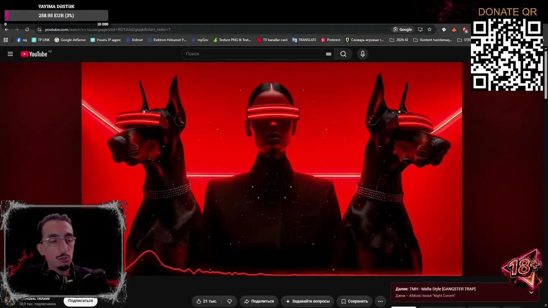
Task: Save video with Сохранить button
Action: coord(354,301)
